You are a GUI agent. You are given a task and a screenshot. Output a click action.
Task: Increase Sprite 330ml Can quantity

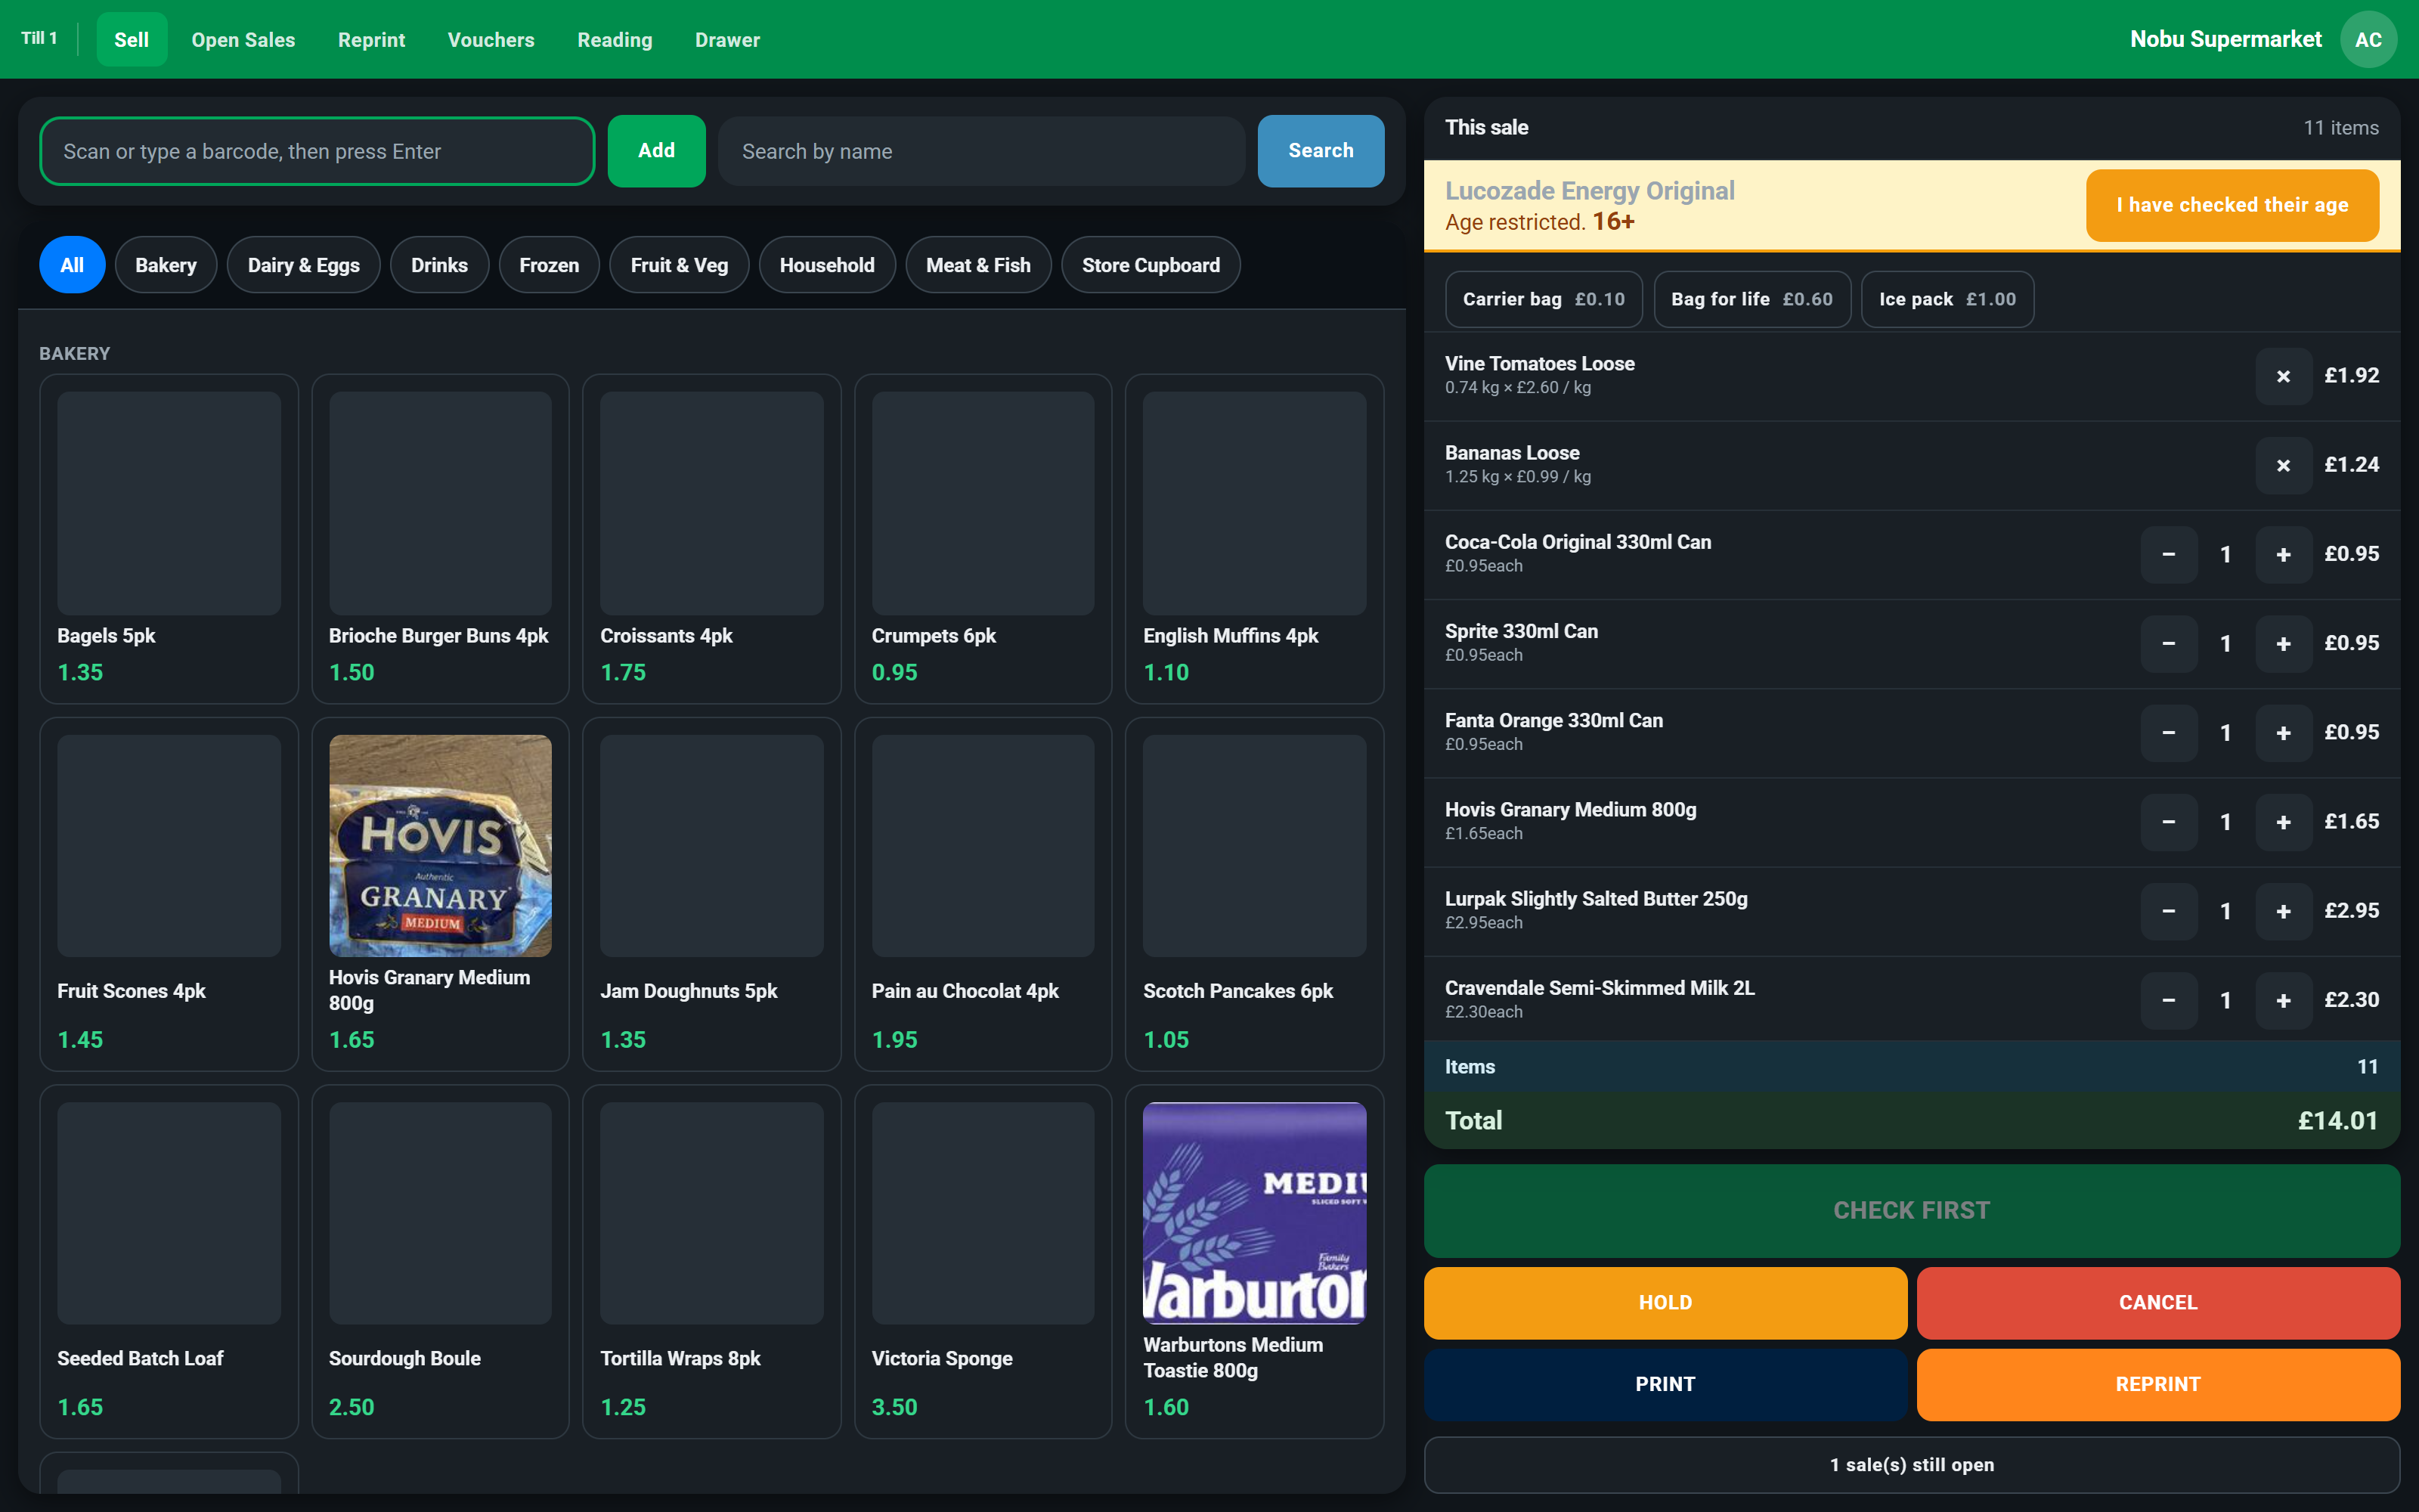(2282, 643)
